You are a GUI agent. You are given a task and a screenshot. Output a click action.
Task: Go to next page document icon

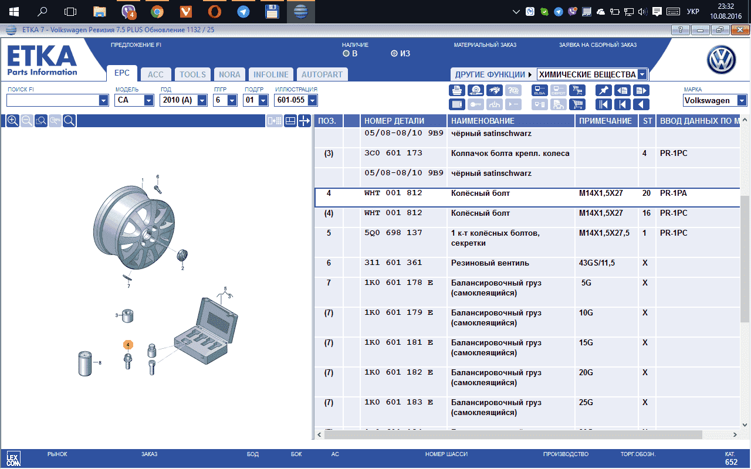(x=641, y=90)
